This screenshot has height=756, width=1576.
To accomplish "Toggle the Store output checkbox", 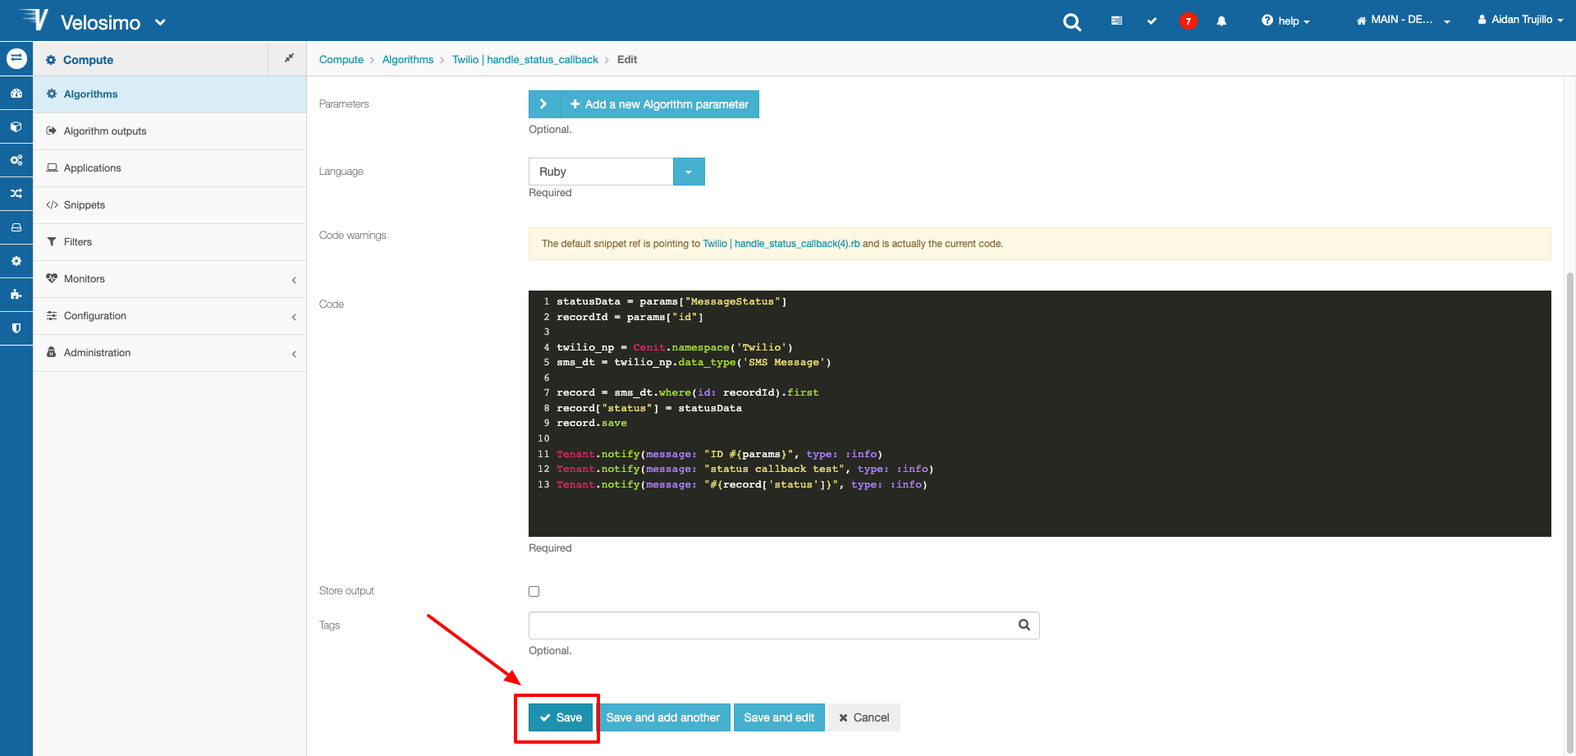I will pyautogui.click(x=534, y=591).
